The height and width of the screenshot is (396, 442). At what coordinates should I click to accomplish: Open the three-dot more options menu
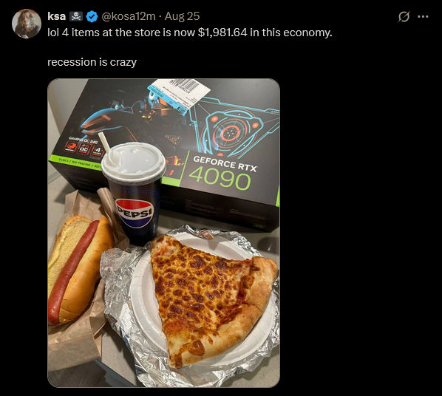click(423, 17)
